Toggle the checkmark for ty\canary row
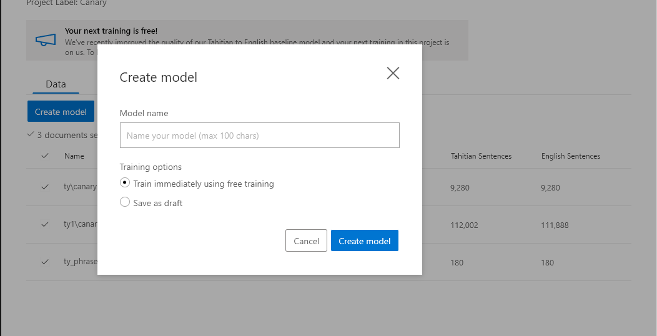The image size is (657, 336). tap(45, 187)
